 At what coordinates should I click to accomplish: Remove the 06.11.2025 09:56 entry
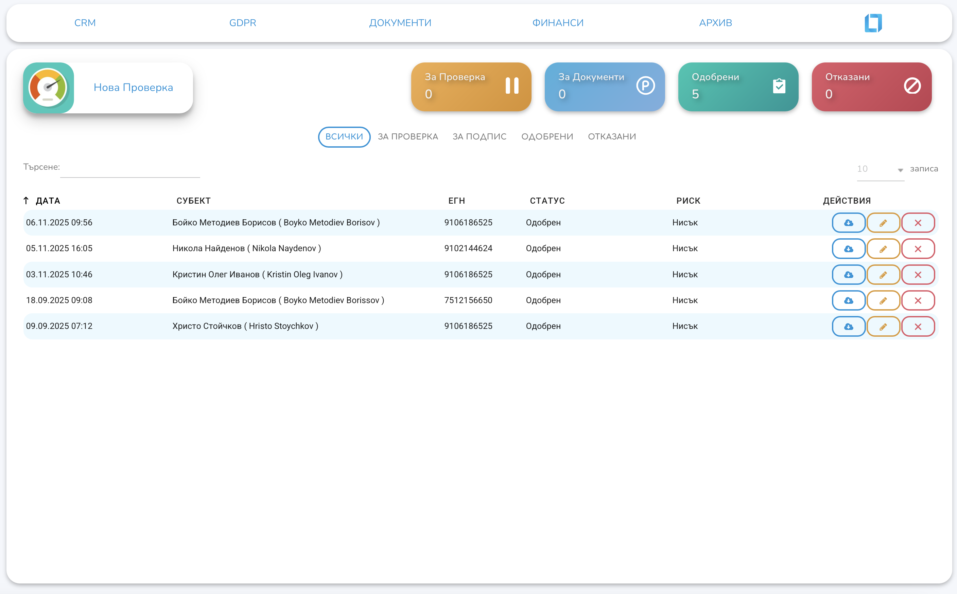tap(918, 223)
